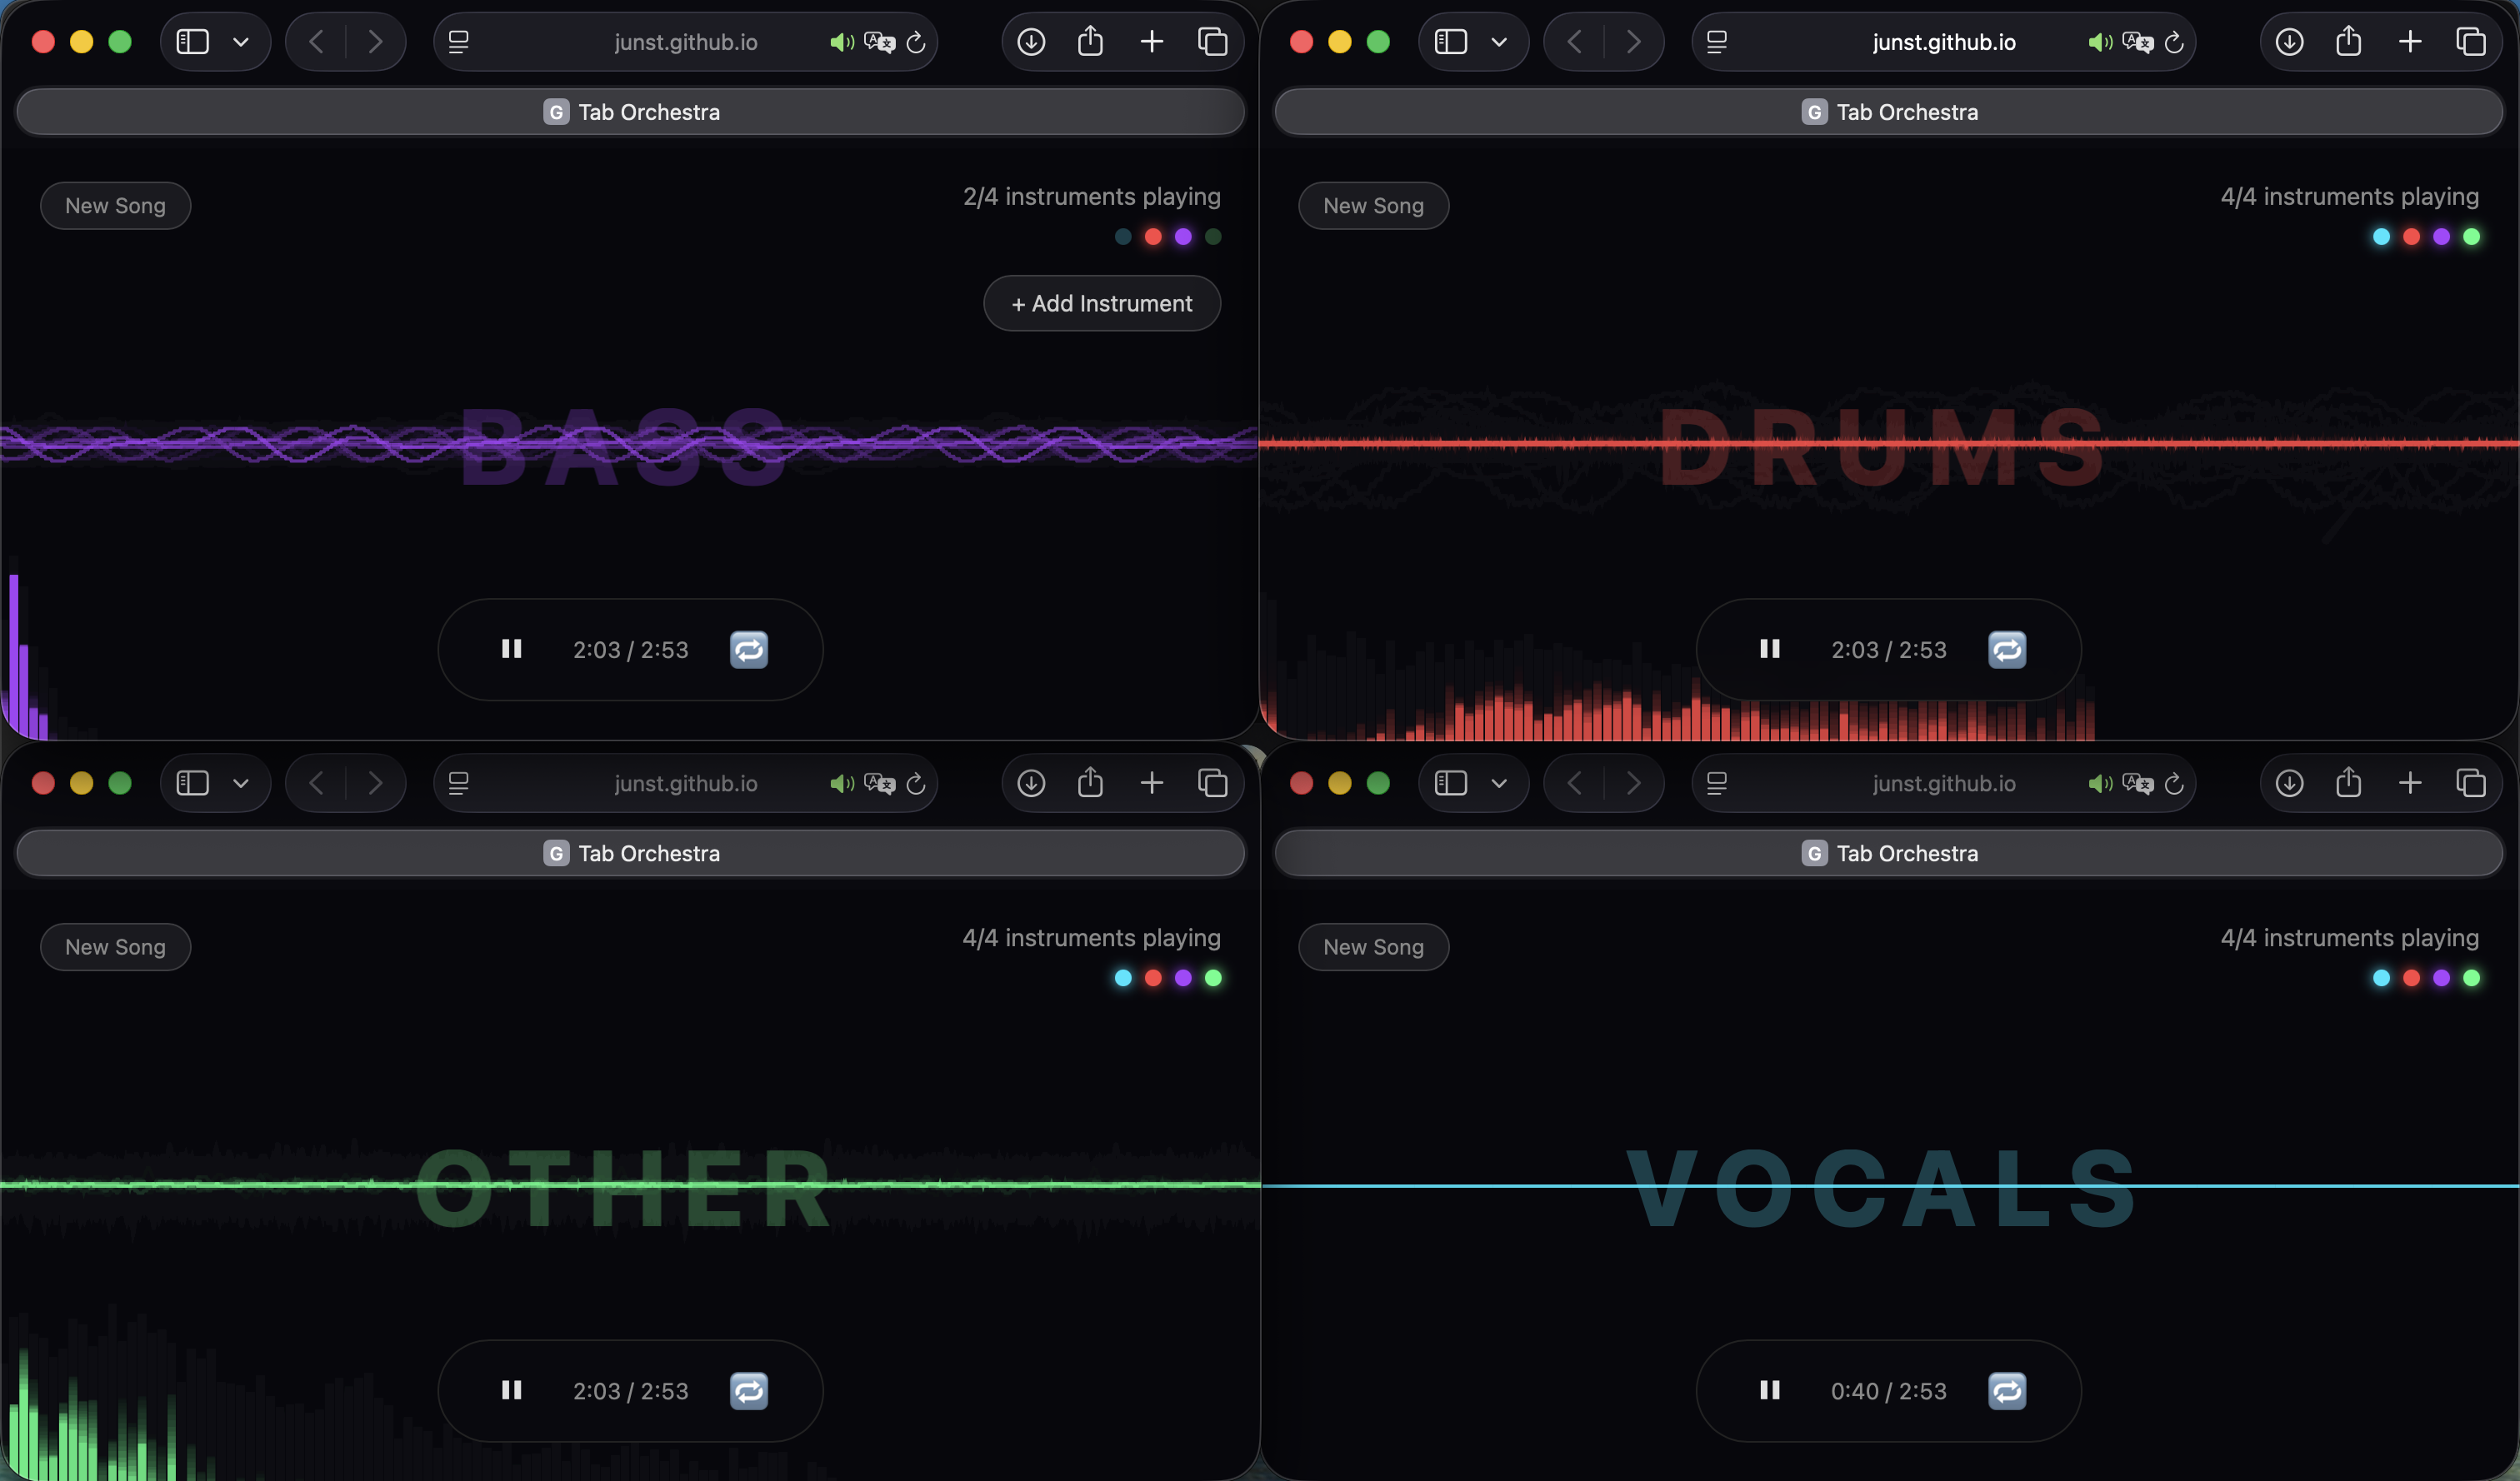This screenshot has height=1481, width=2520.
Task: Click Add Instrument in the Bass window
Action: (x=1102, y=304)
